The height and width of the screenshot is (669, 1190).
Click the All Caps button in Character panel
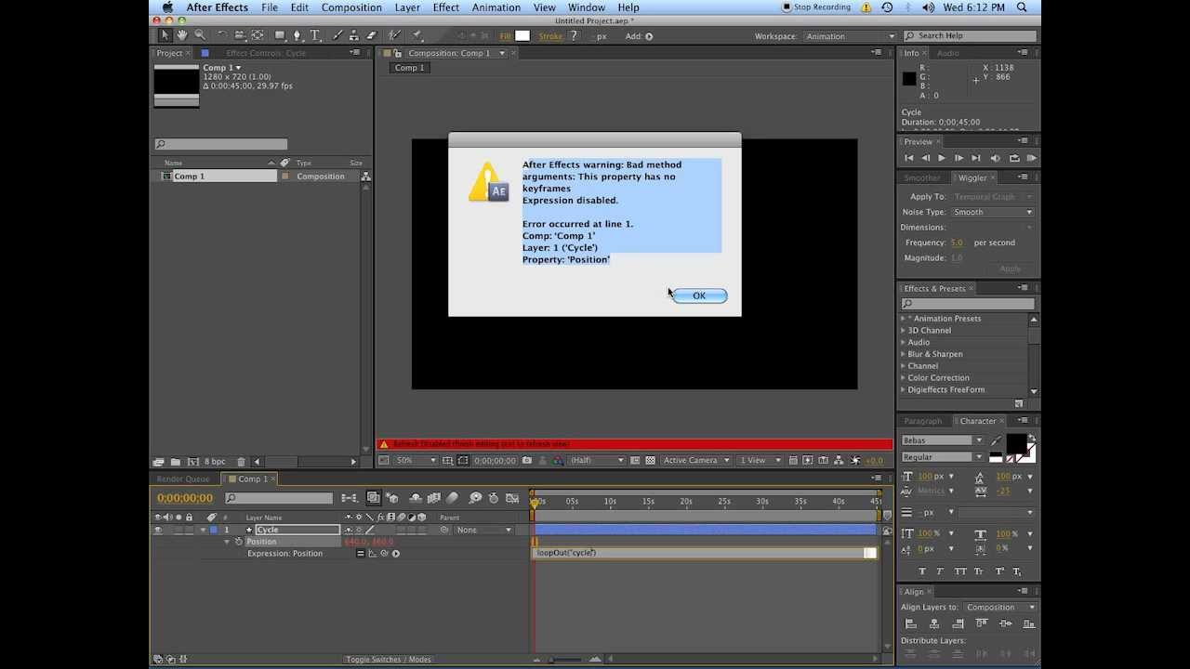961,571
